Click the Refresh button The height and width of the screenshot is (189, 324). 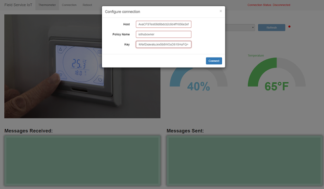tap(272, 28)
